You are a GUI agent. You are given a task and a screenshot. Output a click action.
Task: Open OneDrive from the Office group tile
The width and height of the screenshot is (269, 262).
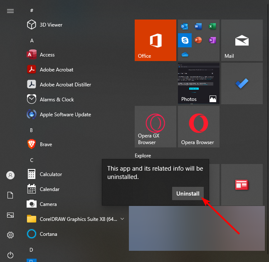pos(185,54)
